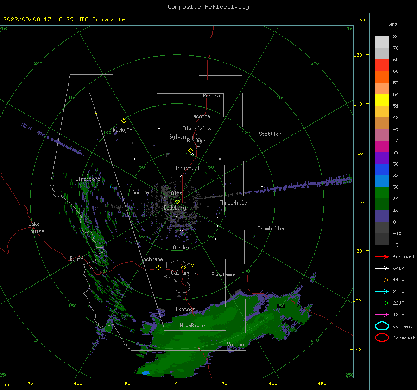
Task: Click the yellow radar center diamond near Didsbury
Action: click(177, 202)
